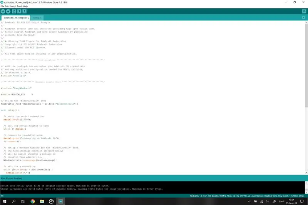The height and width of the screenshot is (205, 308).
Task: Click the pen/link tray icon beside ENG
Action: click(274, 202)
